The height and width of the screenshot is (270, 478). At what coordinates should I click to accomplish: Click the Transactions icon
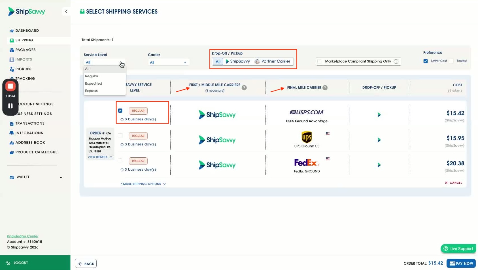click(x=12, y=124)
